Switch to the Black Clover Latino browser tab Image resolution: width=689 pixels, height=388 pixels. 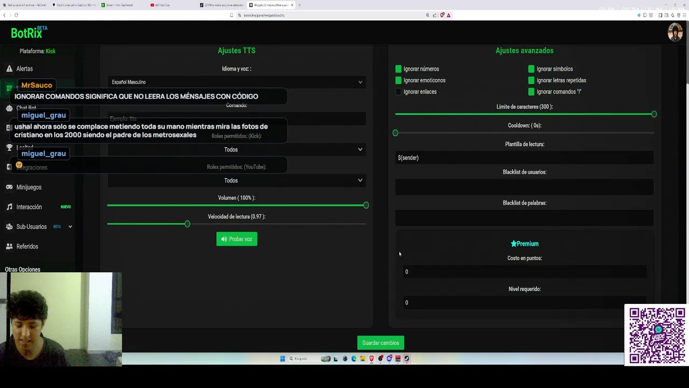(x=75, y=5)
